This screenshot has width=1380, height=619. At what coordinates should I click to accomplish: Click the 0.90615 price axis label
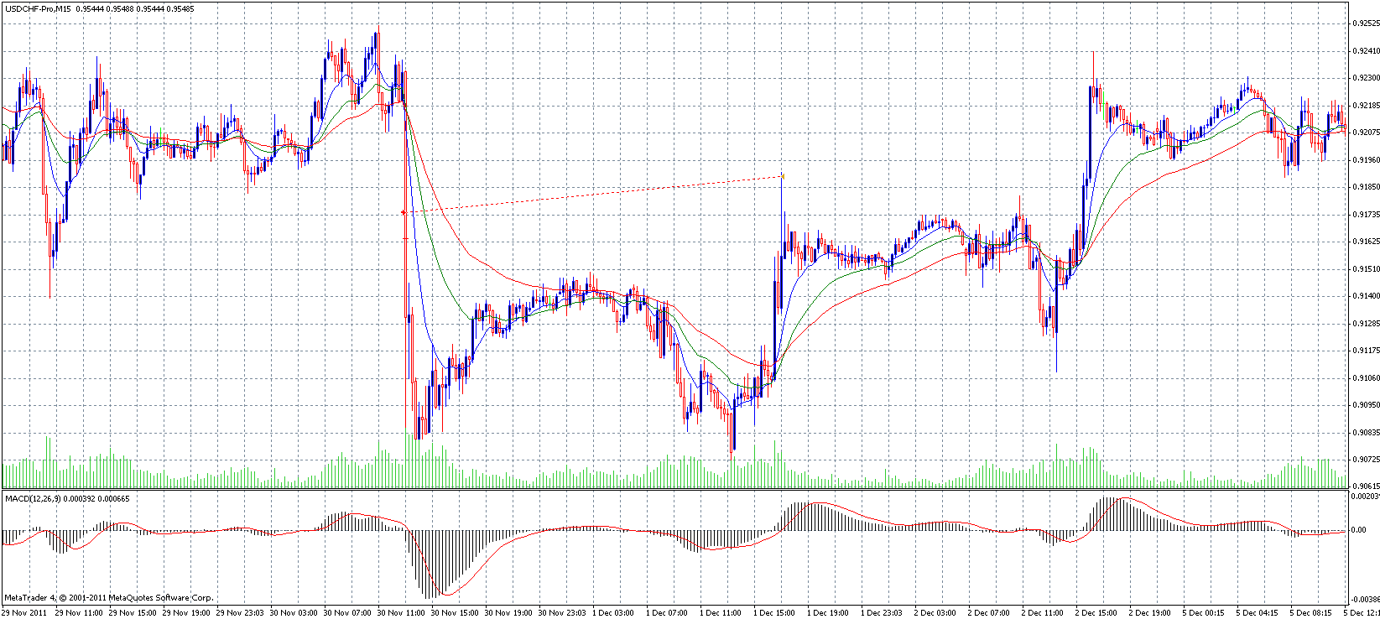click(1367, 486)
